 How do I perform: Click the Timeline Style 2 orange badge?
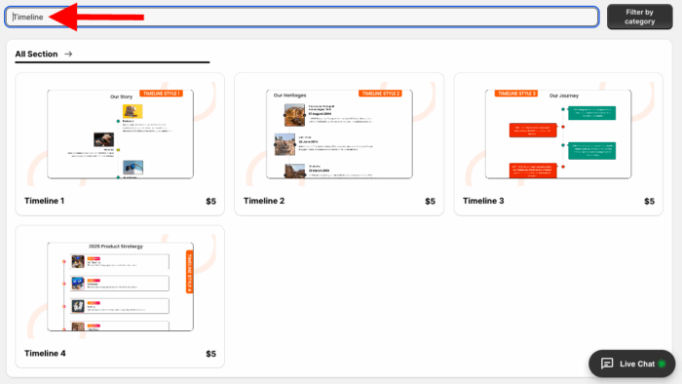tap(380, 94)
